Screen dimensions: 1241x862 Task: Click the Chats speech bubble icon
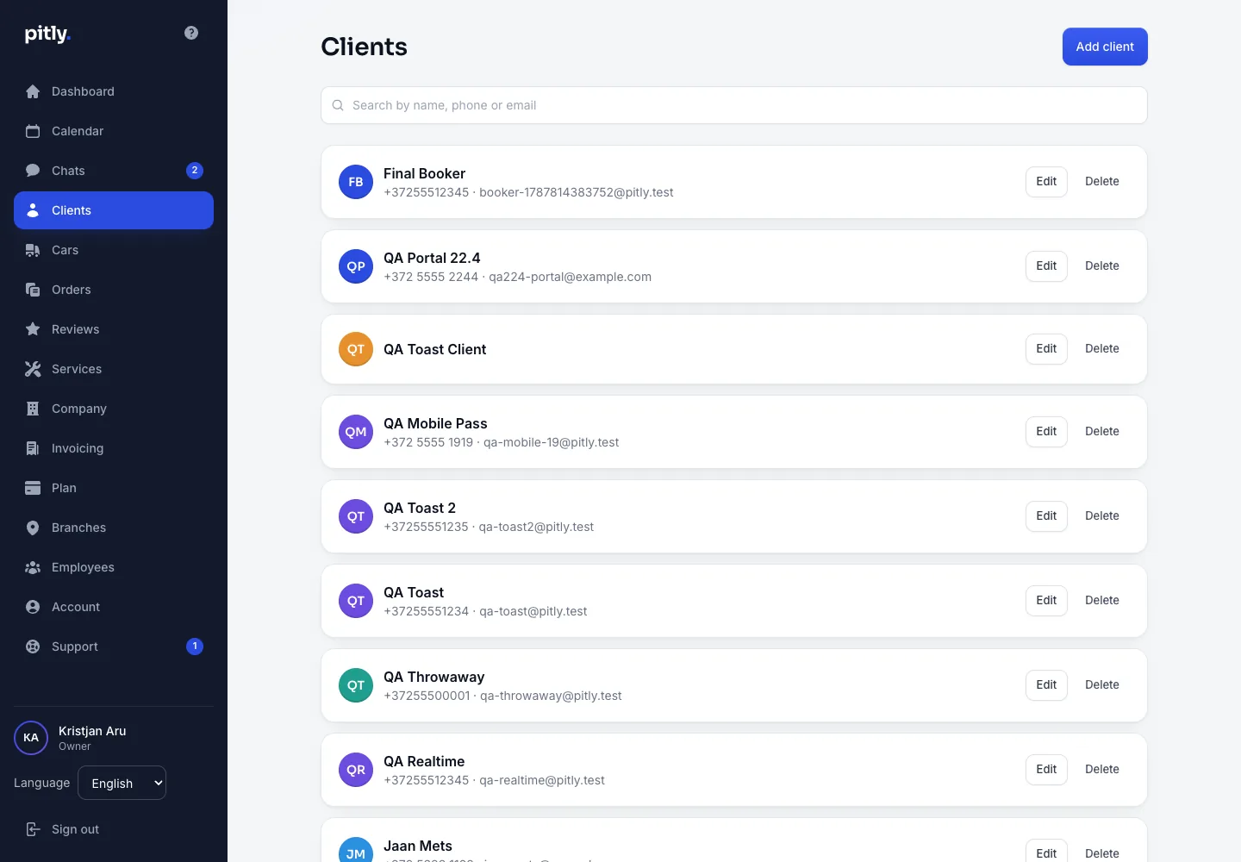tap(33, 171)
